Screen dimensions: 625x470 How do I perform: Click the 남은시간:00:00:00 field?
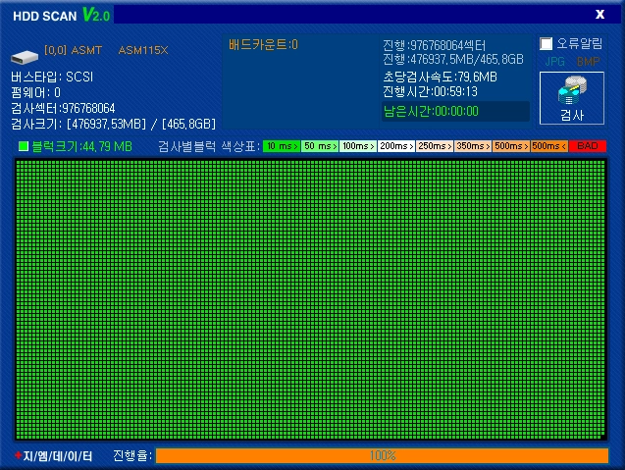(x=455, y=111)
